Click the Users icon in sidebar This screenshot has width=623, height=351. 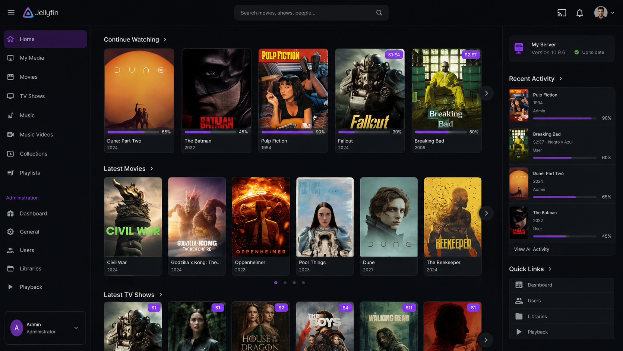pos(10,250)
